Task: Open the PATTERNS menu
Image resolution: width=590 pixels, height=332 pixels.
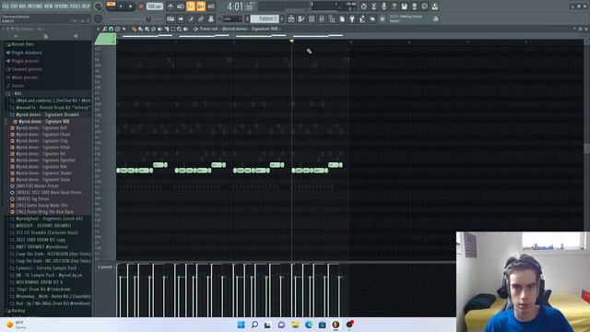Action: click(35, 6)
